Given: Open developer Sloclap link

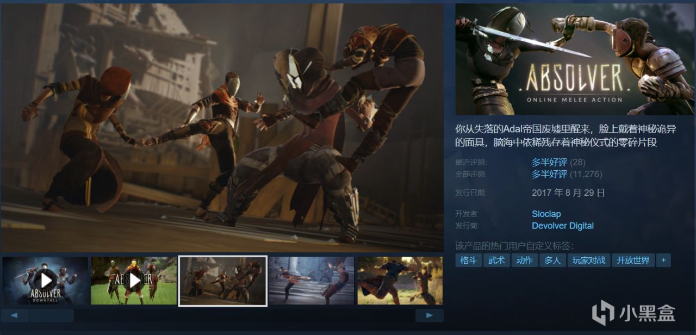Looking at the screenshot, I should point(546,214).
